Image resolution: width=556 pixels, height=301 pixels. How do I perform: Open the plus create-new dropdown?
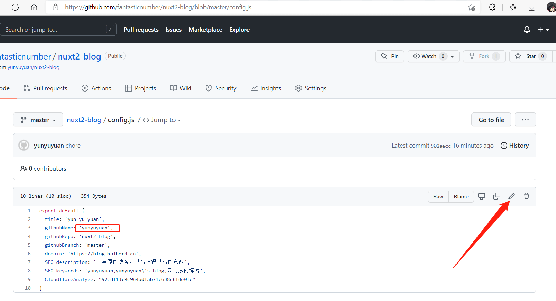pyautogui.click(x=543, y=30)
